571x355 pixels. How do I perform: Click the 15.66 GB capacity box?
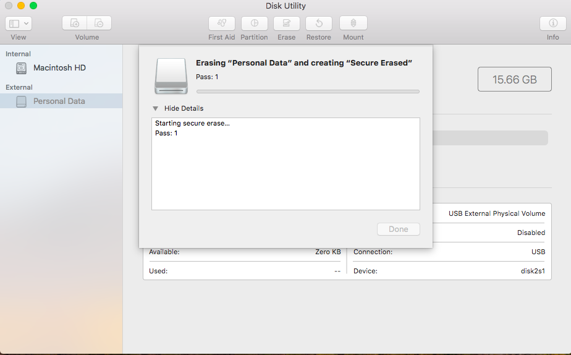click(x=515, y=79)
